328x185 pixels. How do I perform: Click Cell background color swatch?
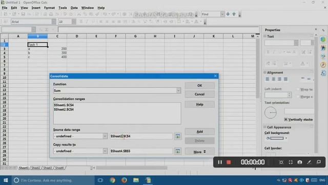(x=277, y=138)
